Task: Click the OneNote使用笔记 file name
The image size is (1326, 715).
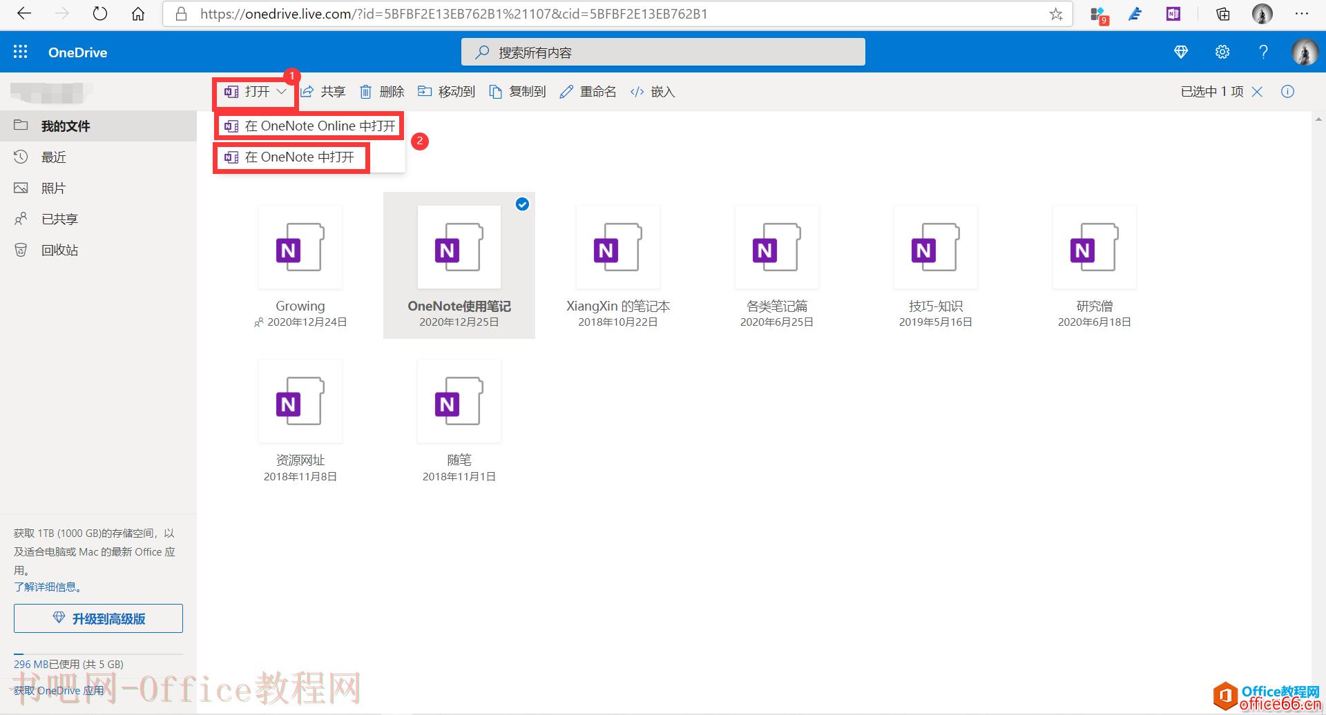Action: coord(459,306)
